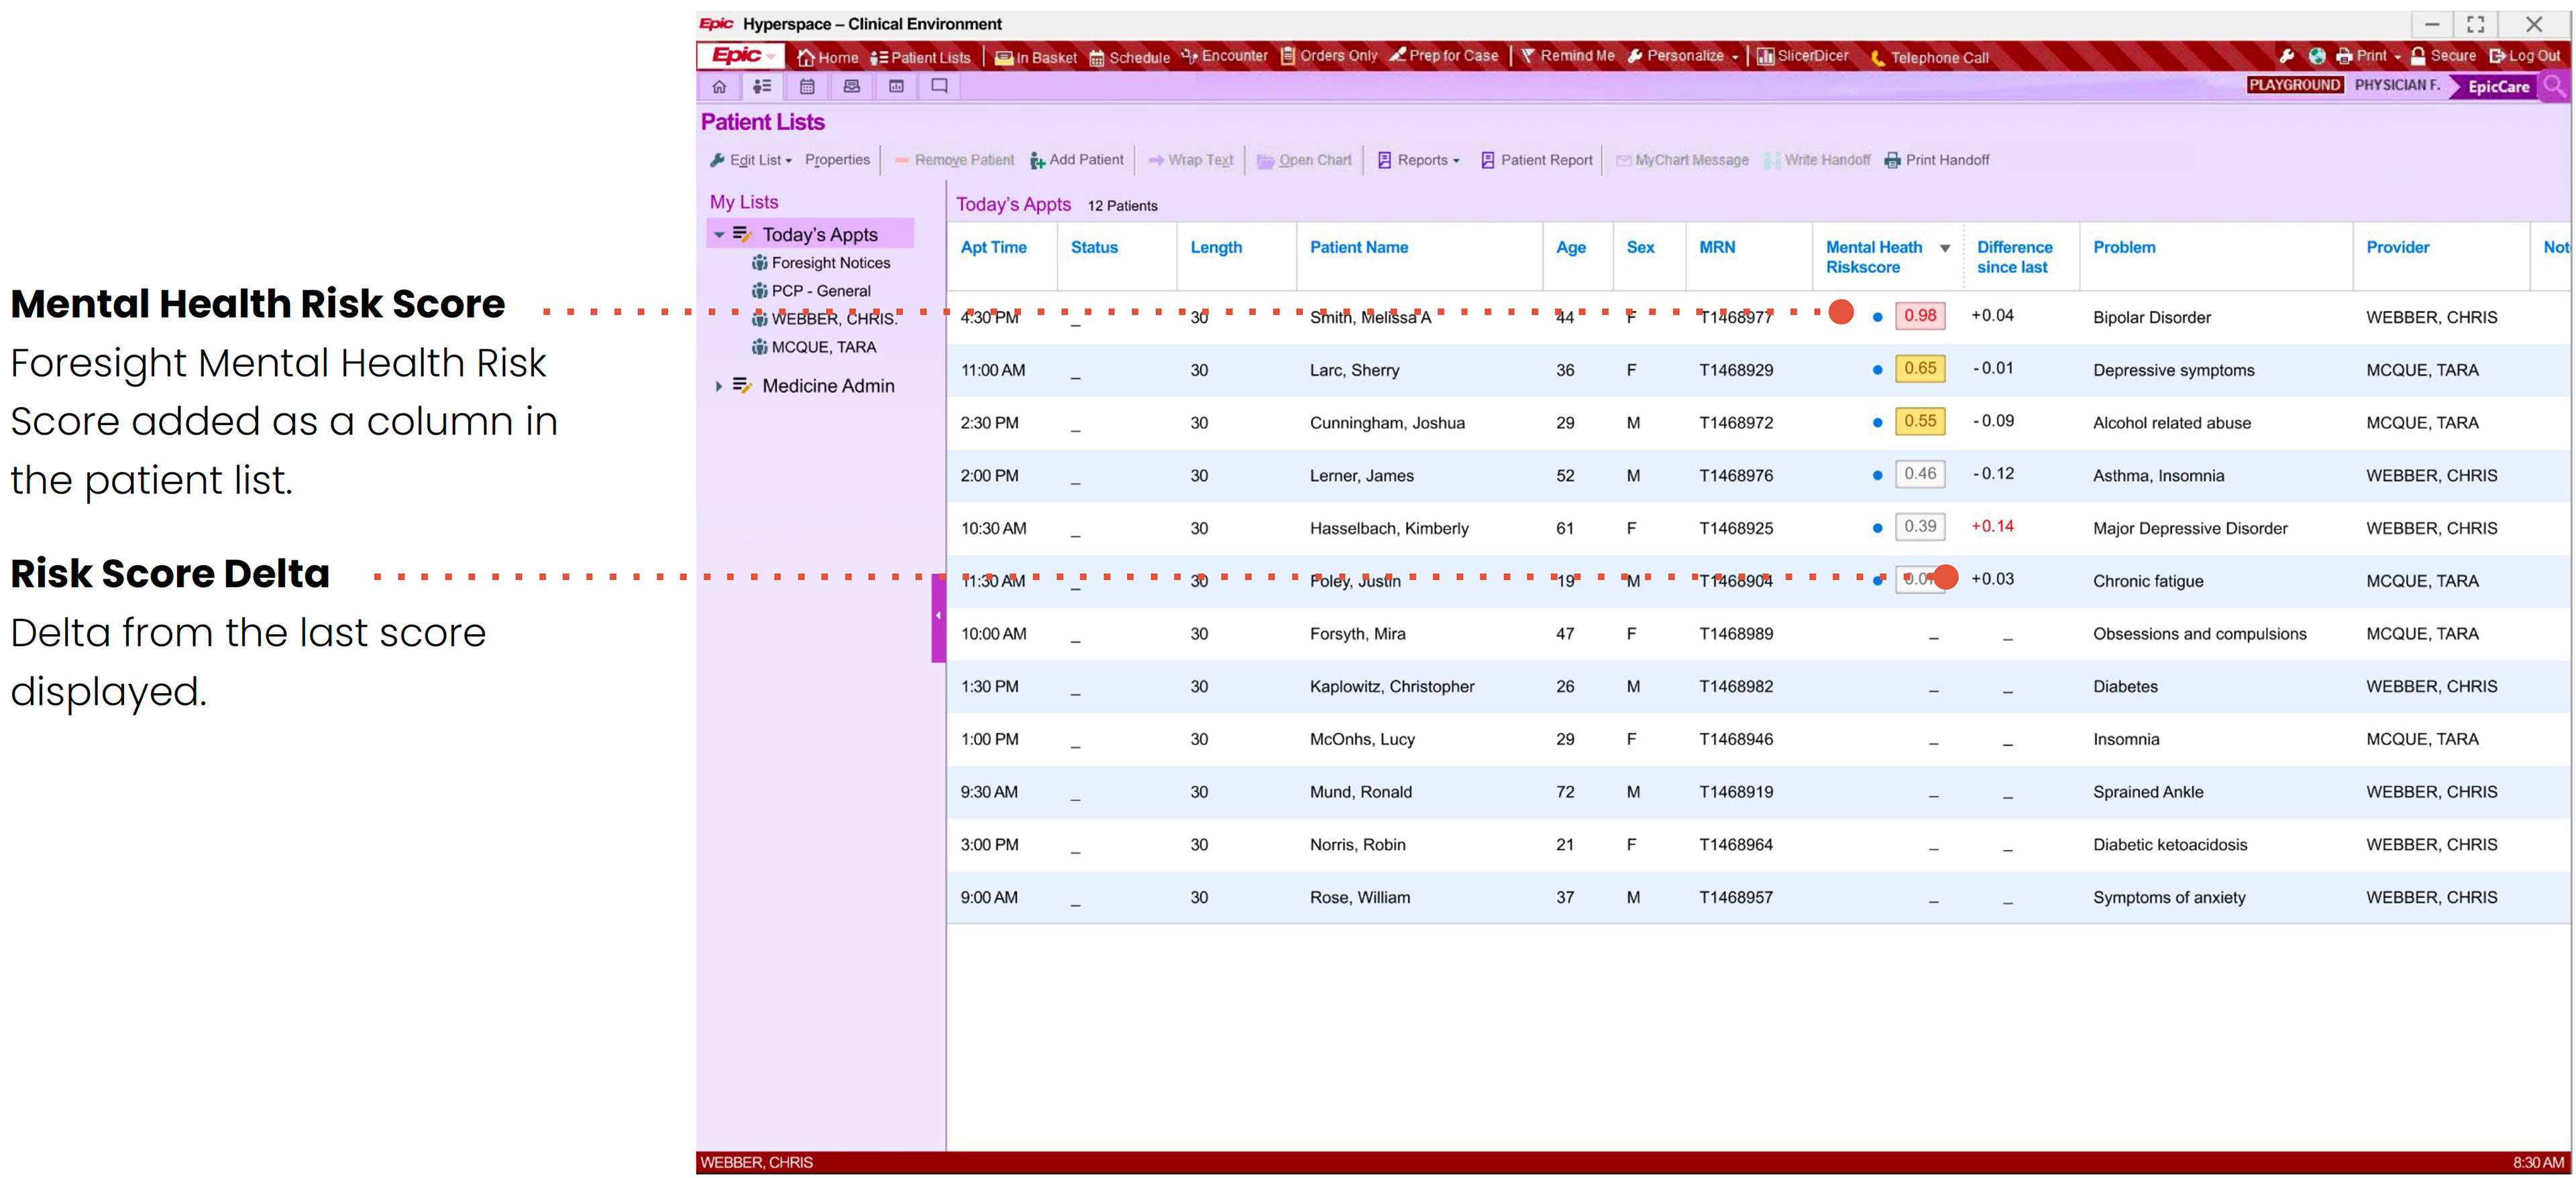
Task: Open the Personalize dropdown
Action: coord(1683,56)
